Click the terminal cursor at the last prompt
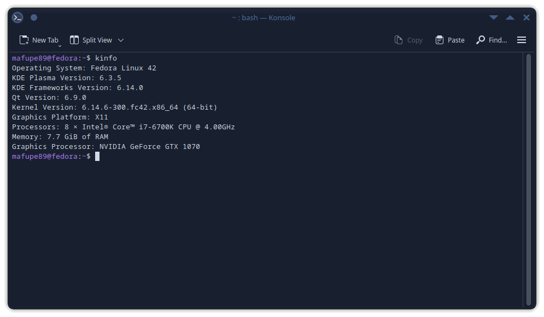Screen dimensions: 544x317 pyautogui.click(x=97, y=157)
